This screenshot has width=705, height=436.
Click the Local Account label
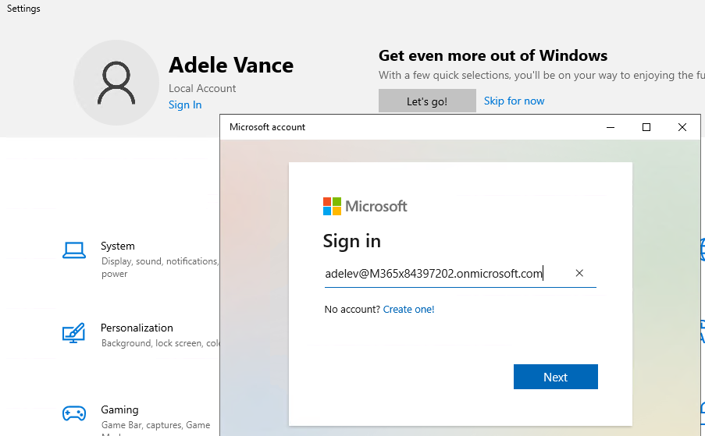click(x=202, y=88)
